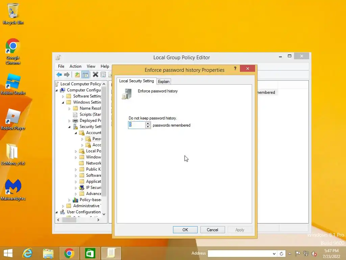Click the Forward arrow toolbar icon
The width and height of the screenshot is (346, 260).
67,75
